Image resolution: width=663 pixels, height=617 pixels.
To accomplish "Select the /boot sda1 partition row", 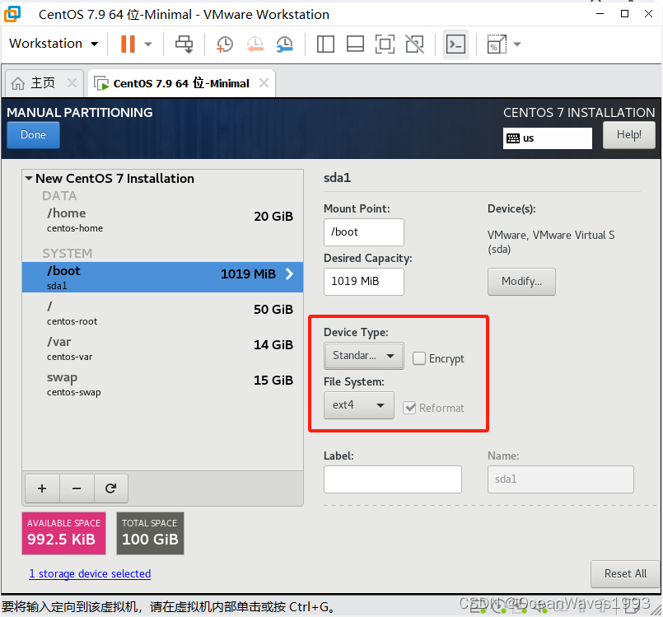I will 163,277.
